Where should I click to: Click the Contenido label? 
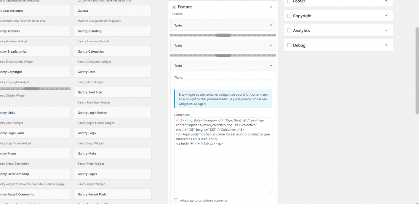coord(182,115)
